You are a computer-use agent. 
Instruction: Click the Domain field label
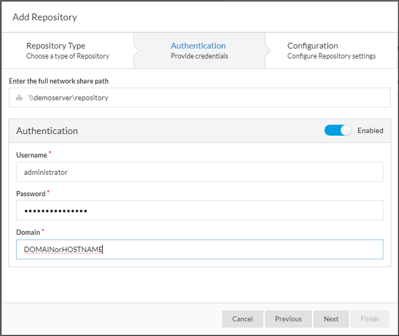point(28,232)
